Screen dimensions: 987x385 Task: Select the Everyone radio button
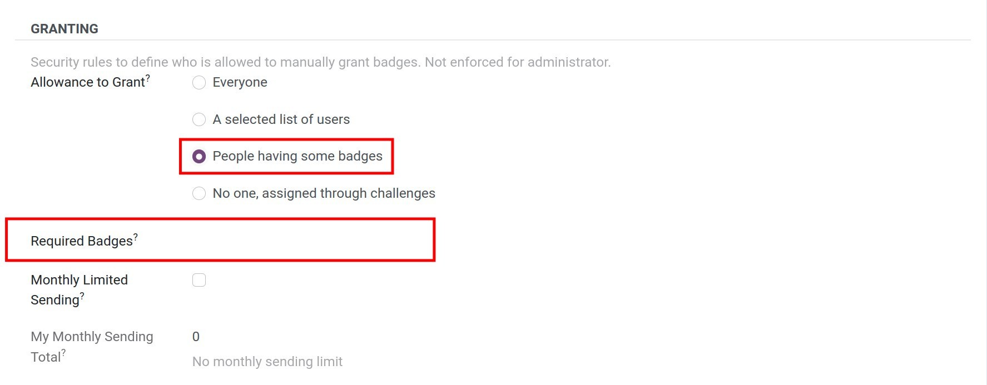click(x=199, y=82)
